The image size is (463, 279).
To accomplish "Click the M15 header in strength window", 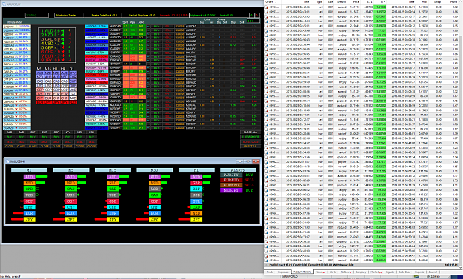I will (113, 170).
